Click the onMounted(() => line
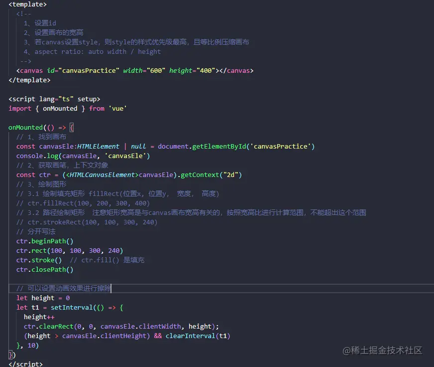The height and width of the screenshot is (367, 434). [41, 127]
